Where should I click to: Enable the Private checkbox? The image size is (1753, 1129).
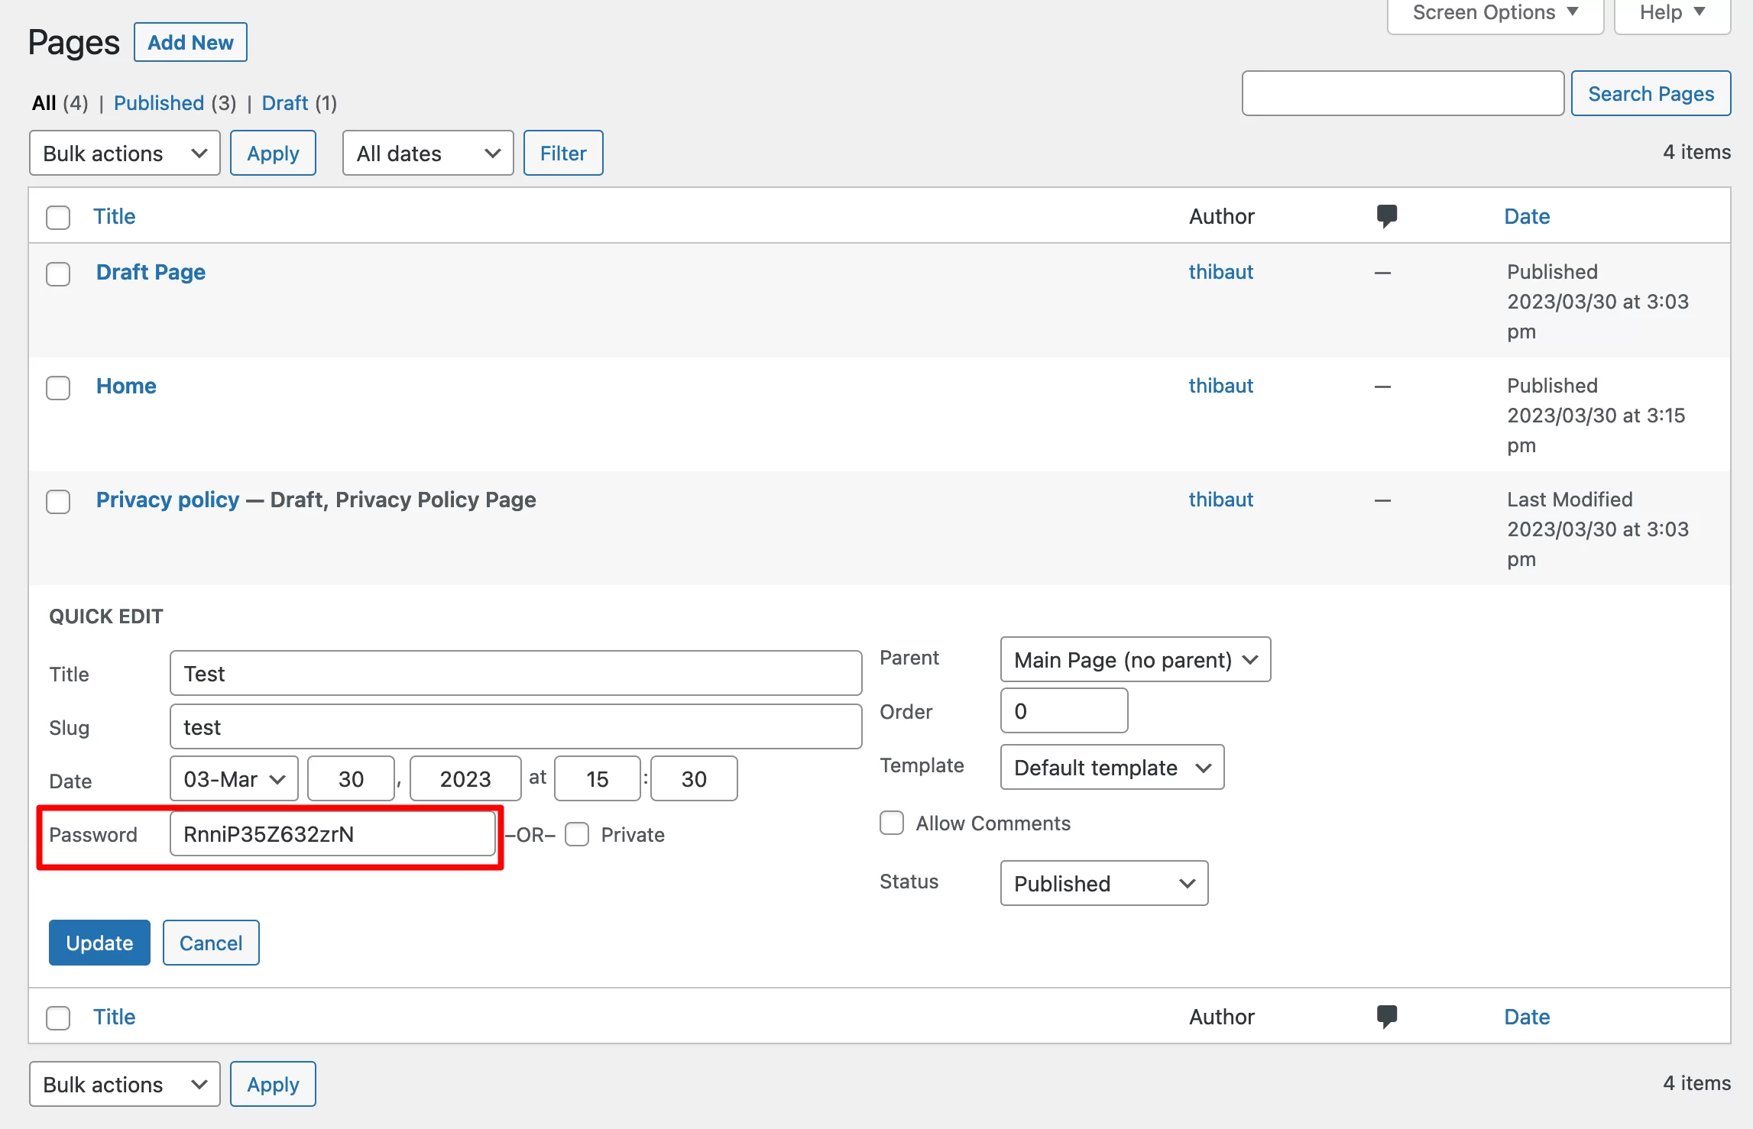point(577,834)
